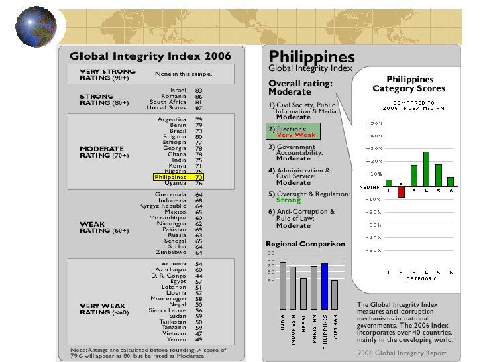This screenshot has width=483, height=362.
Task: Click the Lebanon row
Action: (x=182, y=287)
